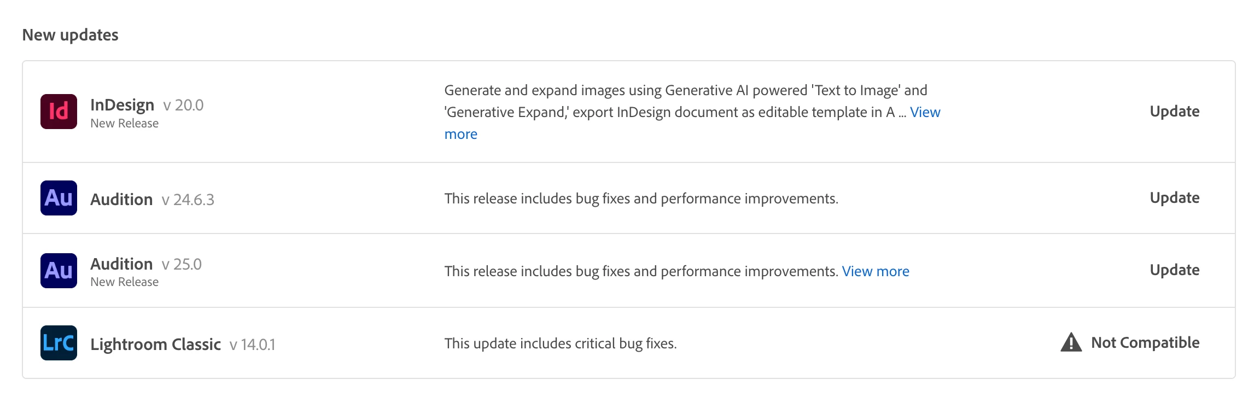Click the Not Compatible warning triangle icon
The height and width of the screenshot is (420, 1260).
(1071, 342)
